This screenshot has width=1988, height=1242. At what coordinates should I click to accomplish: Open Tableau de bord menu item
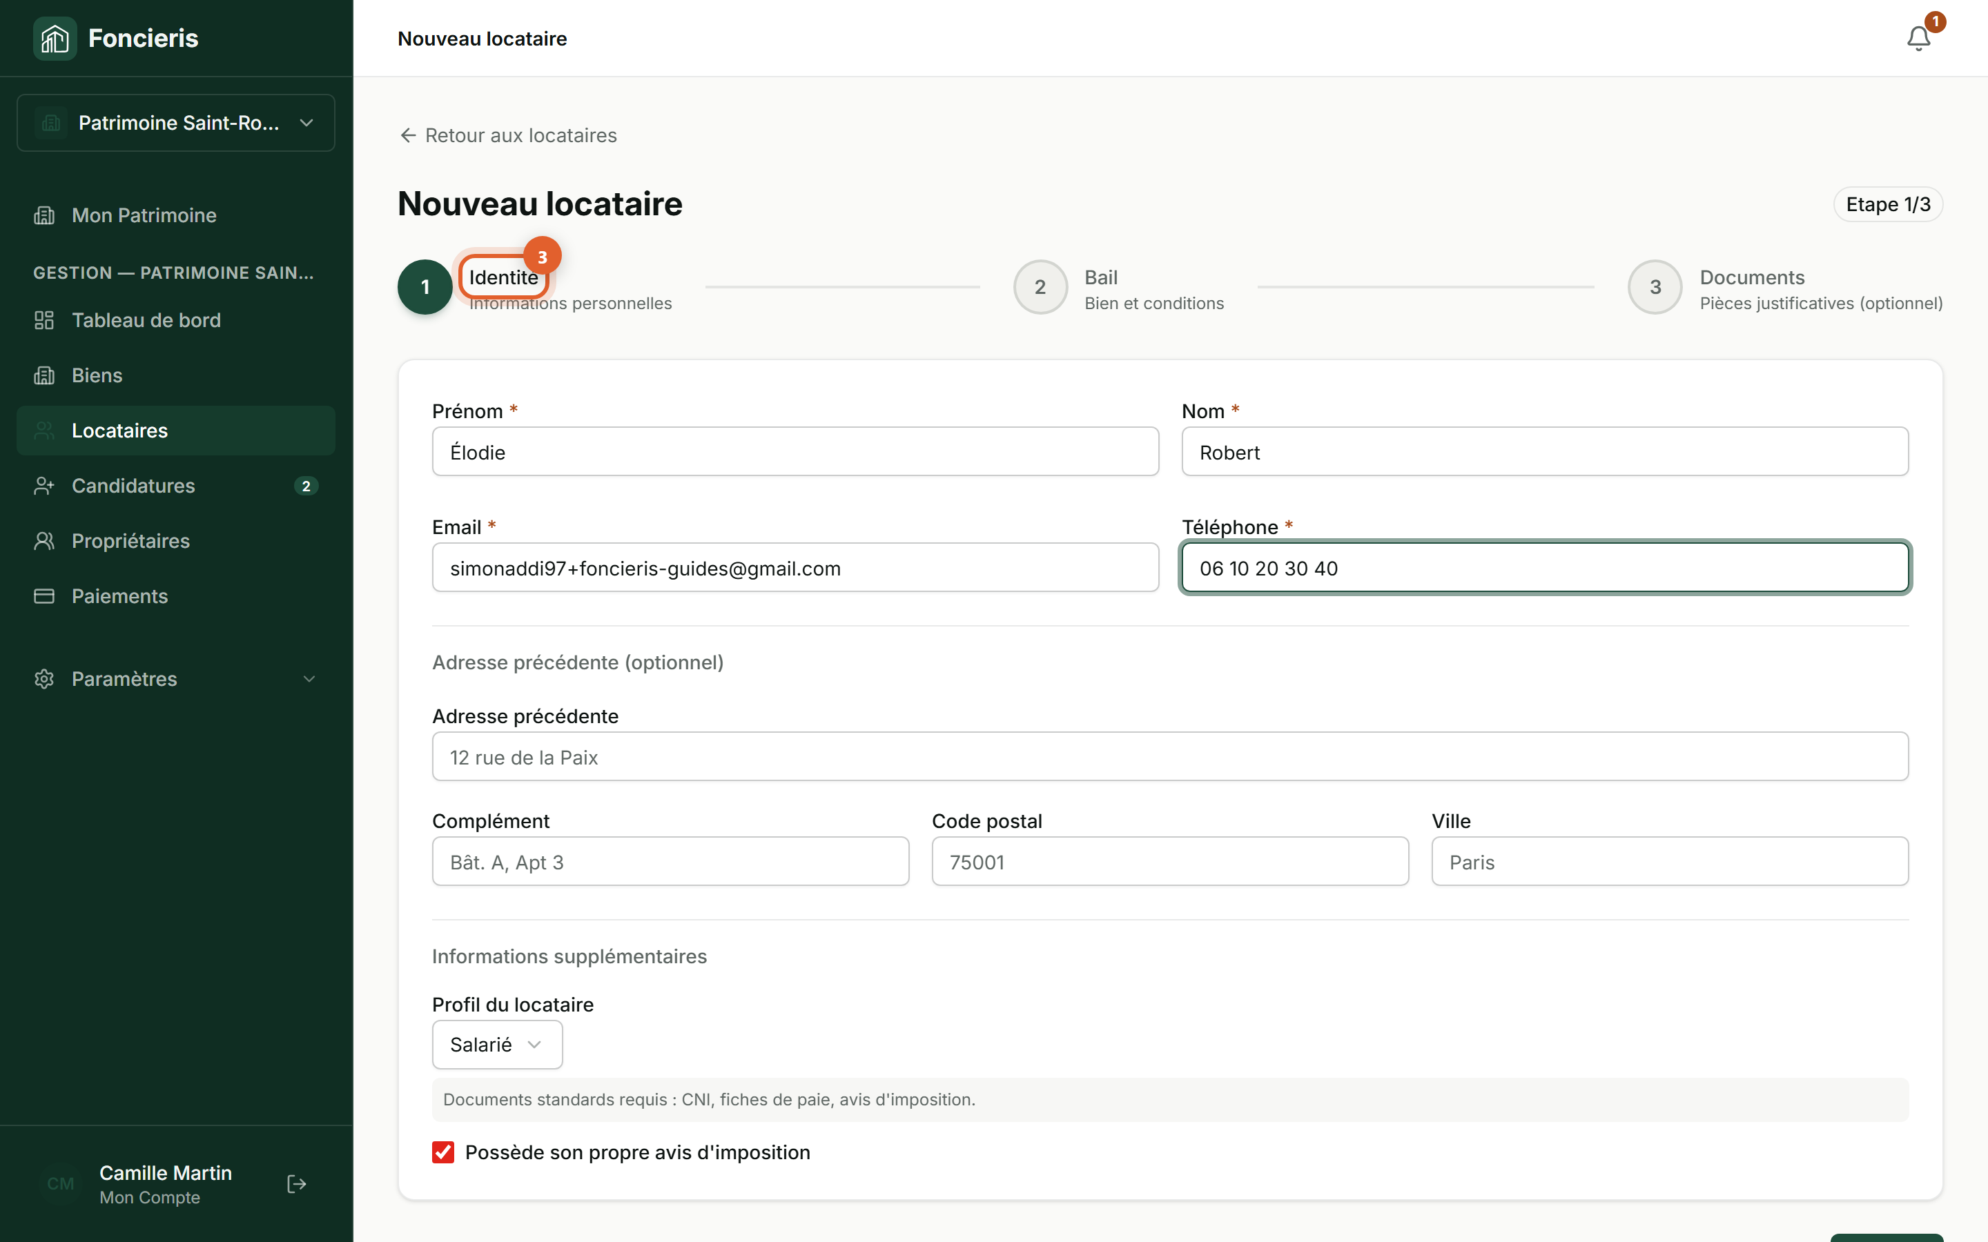[176, 320]
